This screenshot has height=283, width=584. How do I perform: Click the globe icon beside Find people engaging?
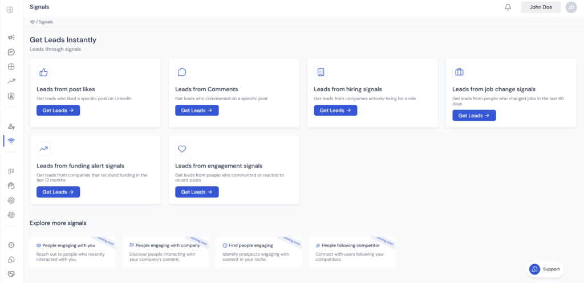coord(225,245)
